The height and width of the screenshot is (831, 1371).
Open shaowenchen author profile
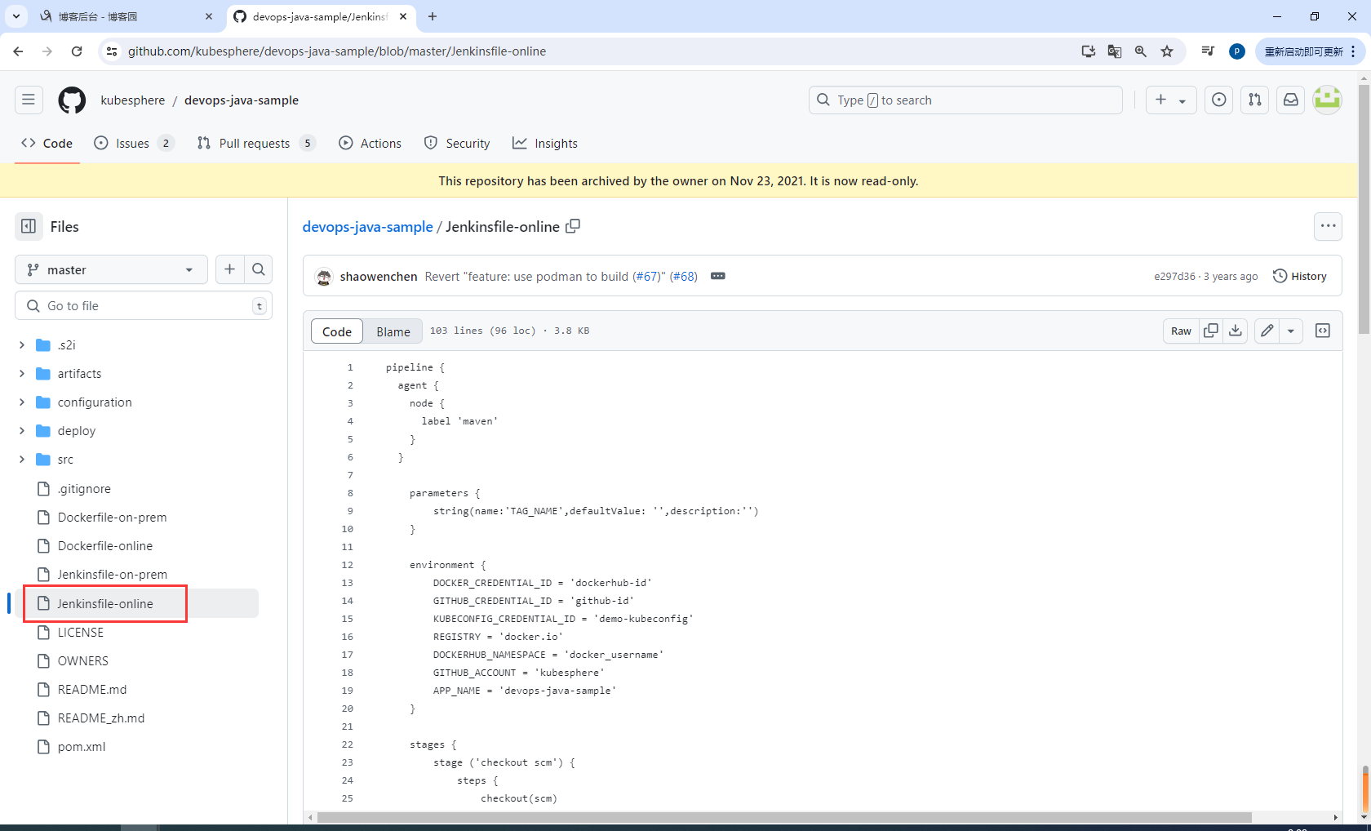tap(379, 277)
